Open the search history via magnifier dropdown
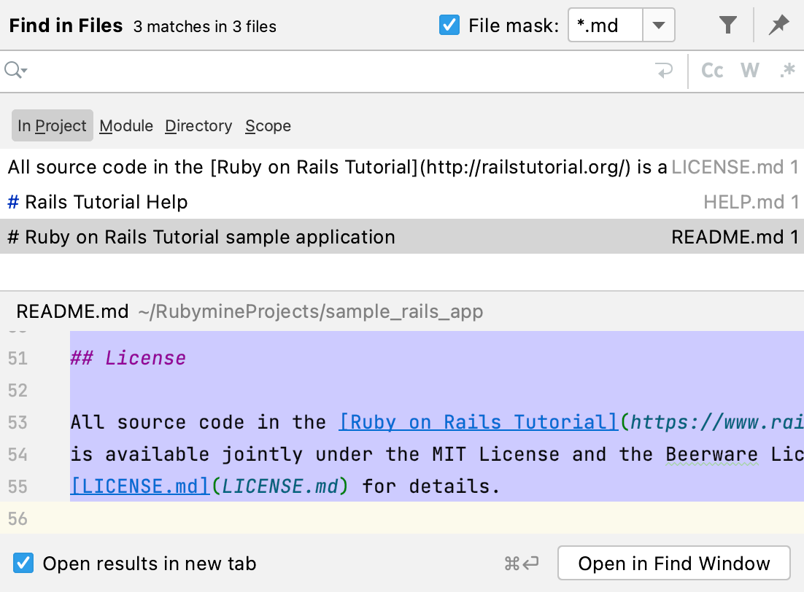Viewport: 804px width, 592px height. tap(16, 70)
